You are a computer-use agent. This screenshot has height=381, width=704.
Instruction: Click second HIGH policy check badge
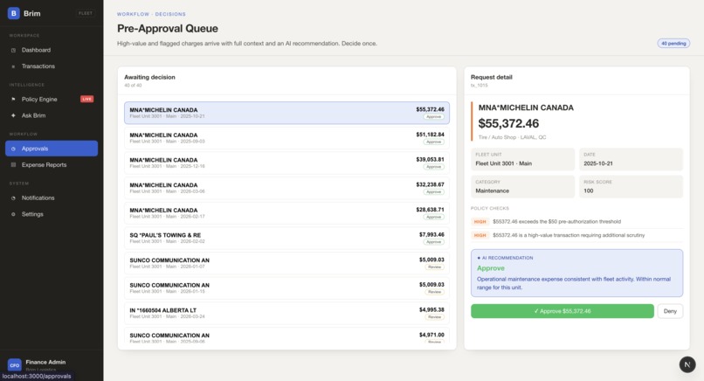480,235
